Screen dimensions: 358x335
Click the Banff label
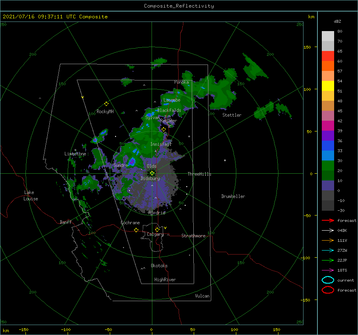pyautogui.click(x=66, y=222)
